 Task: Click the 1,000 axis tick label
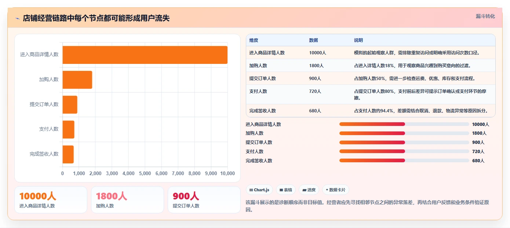coord(79,173)
